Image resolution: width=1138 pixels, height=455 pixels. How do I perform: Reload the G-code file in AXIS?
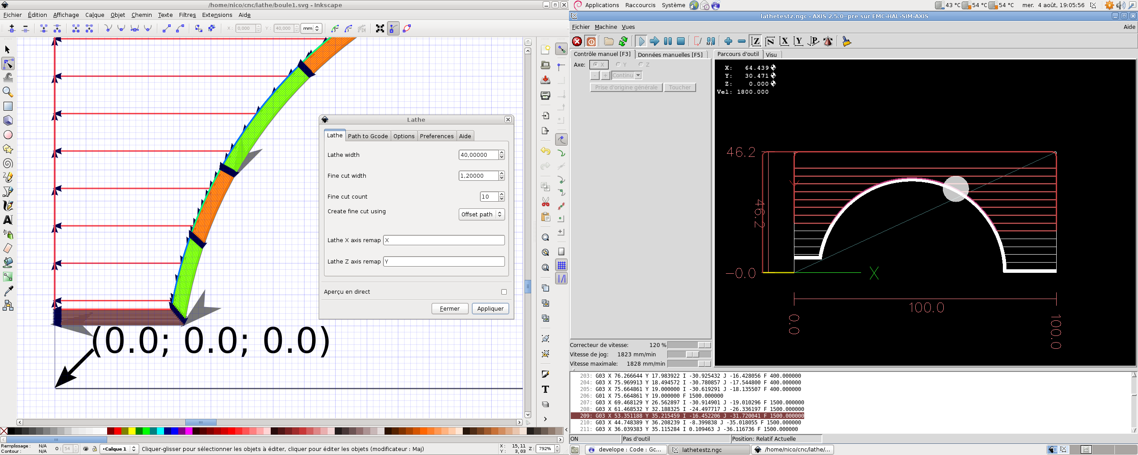pyautogui.click(x=623, y=41)
